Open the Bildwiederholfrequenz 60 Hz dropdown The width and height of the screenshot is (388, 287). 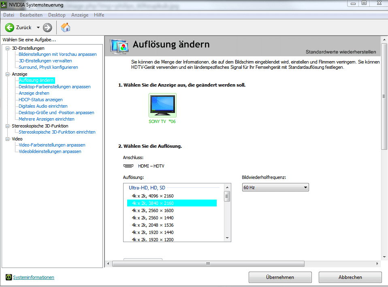275,187
